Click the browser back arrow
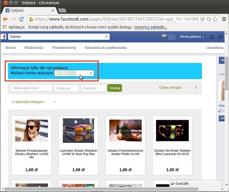The image size is (229, 192). (5, 19)
